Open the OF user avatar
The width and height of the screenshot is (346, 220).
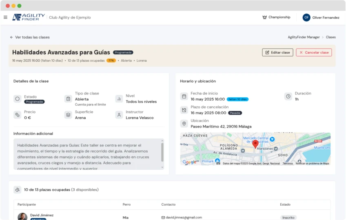click(306, 18)
